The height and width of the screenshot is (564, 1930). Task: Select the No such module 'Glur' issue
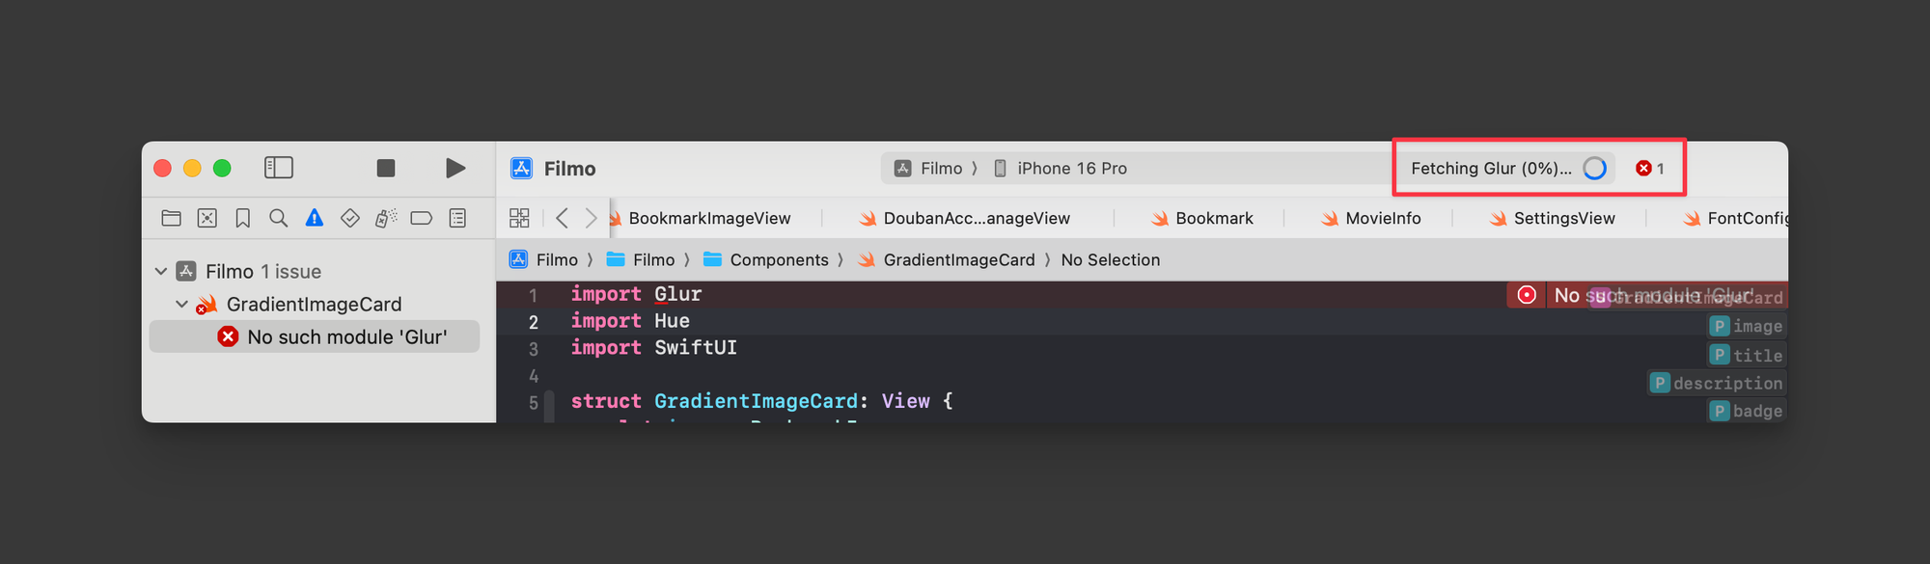[x=346, y=336]
